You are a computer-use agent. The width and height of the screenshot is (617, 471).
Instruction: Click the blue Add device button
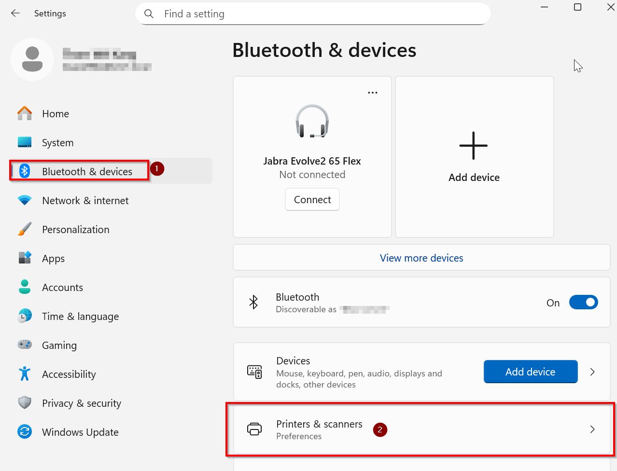point(530,372)
